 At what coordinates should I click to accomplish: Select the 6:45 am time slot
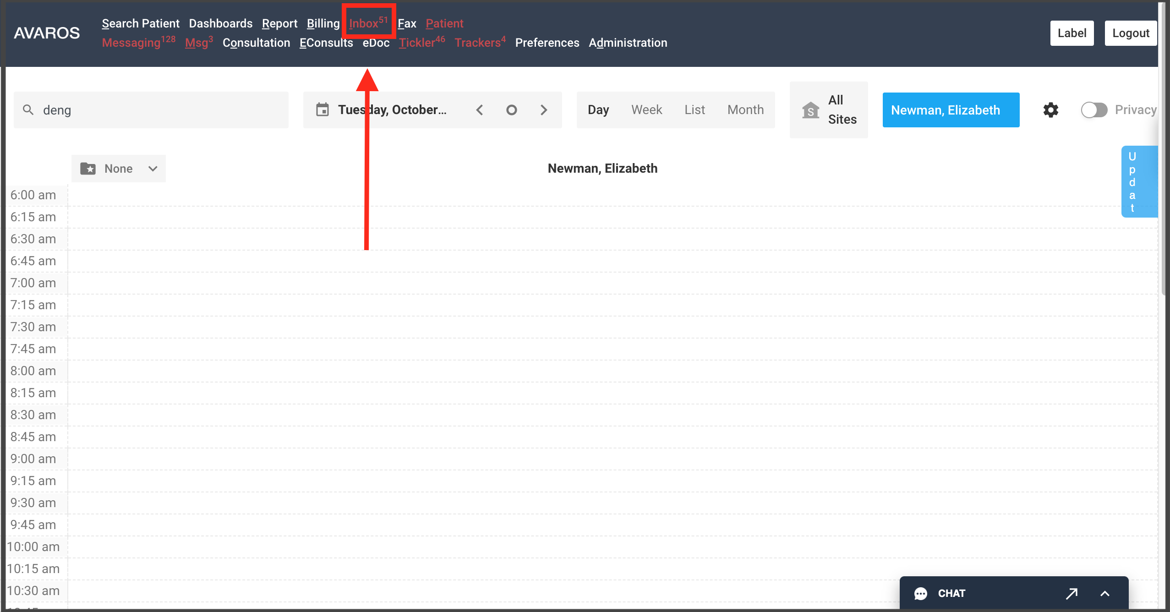click(x=613, y=261)
